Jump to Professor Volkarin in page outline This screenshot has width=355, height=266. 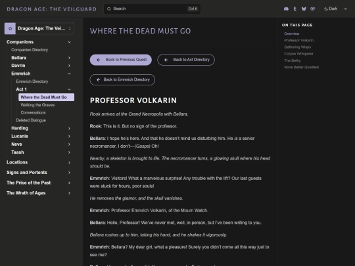pos(299,41)
